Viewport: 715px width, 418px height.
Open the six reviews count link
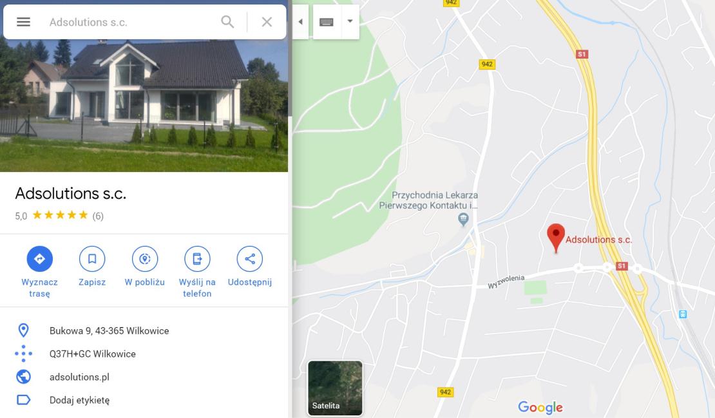click(98, 216)
